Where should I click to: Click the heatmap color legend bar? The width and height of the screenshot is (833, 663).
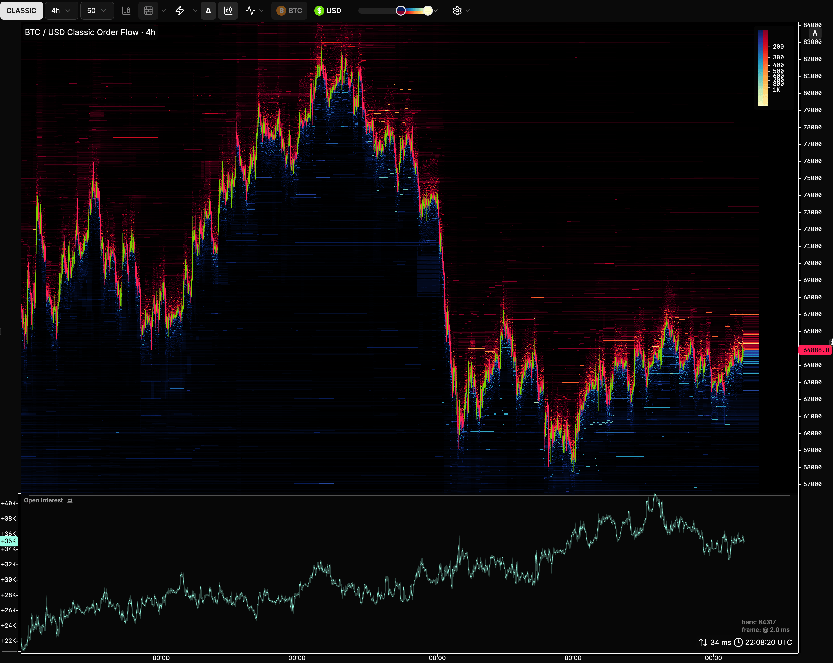tap(763, 68)
